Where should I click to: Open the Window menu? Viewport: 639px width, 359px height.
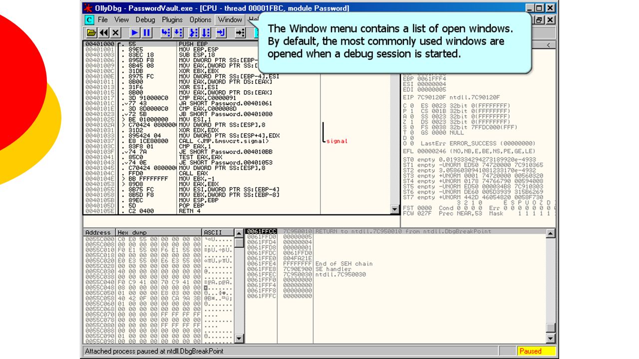[x=230, y=20]
